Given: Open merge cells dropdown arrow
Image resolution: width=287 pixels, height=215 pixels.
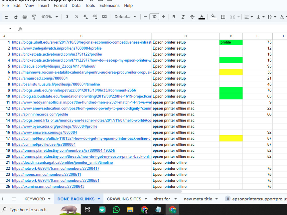Looking at the screenshot, I should coord(238,17).
